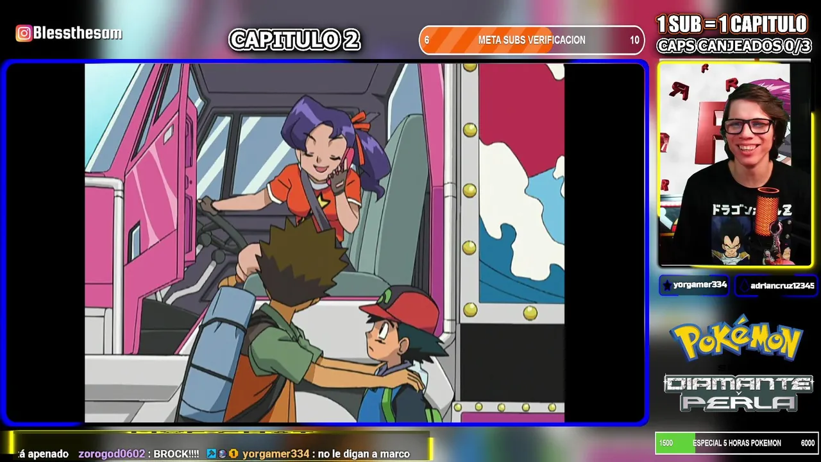The height and width of the screenshot is (462, 821).
Task: Click the streamer webcam feed
Action: (735, 164)
